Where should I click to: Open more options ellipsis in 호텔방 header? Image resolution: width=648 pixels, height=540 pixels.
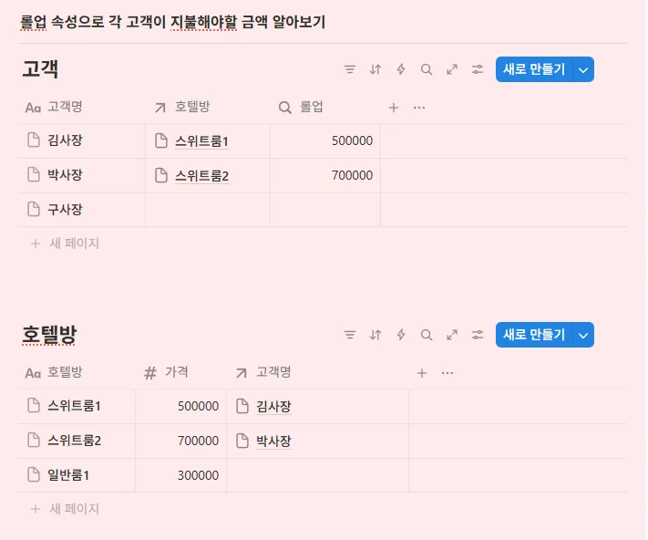[447, 373]
